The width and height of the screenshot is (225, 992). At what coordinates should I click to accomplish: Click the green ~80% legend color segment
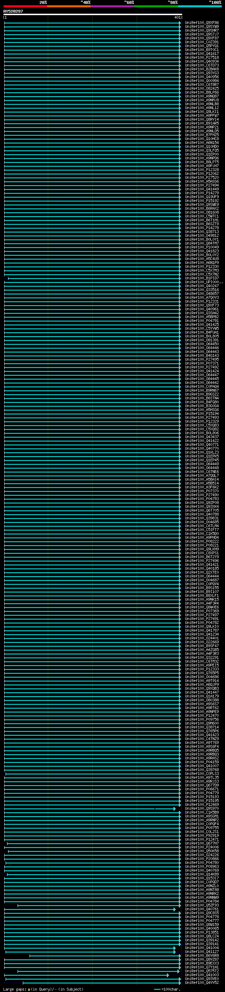(156, 6)
